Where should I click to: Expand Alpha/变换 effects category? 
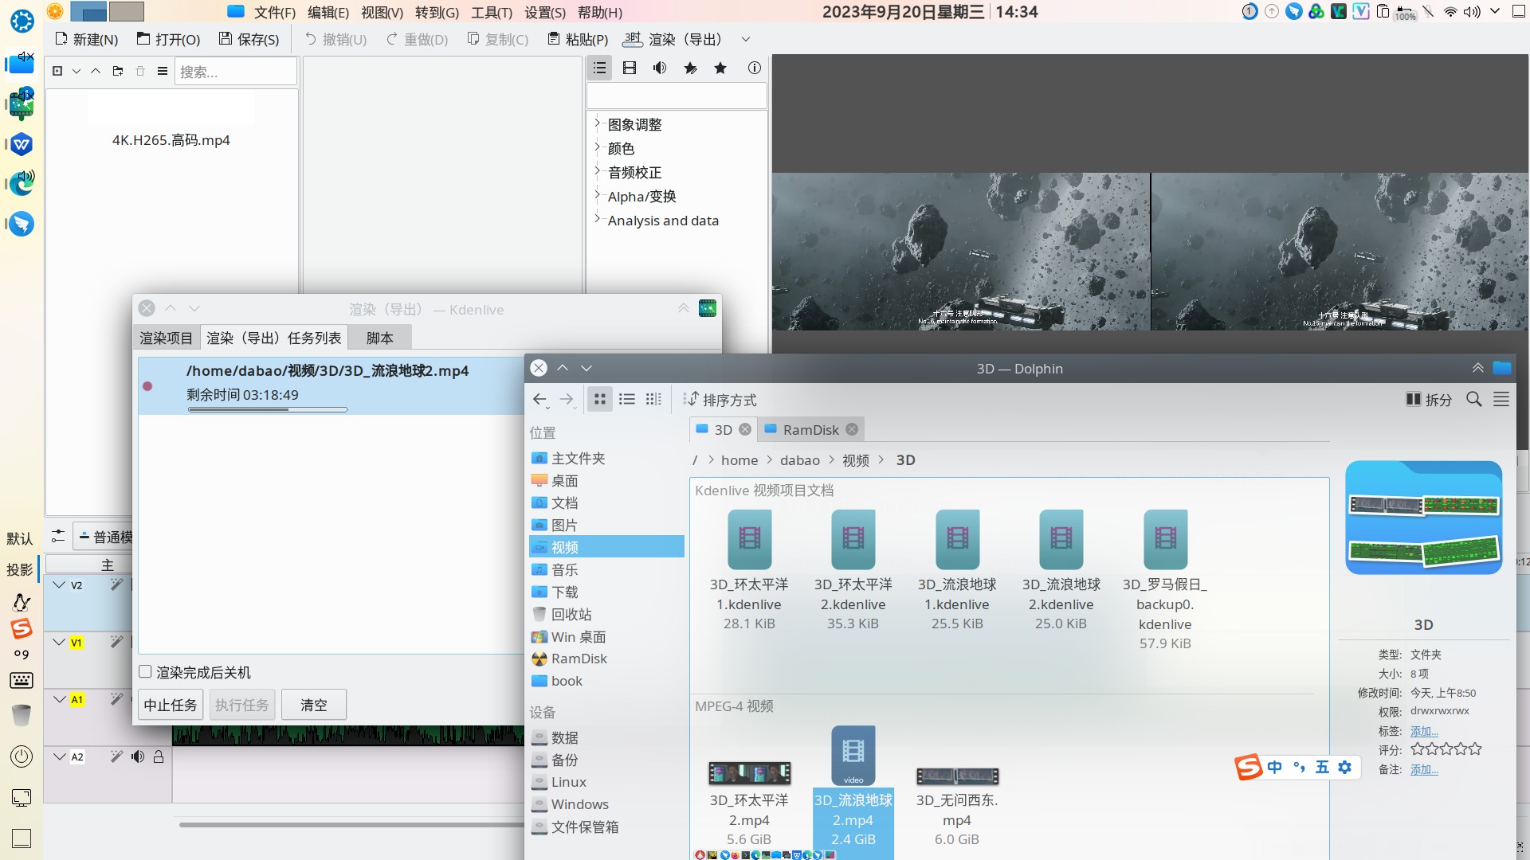click(597, 195)
